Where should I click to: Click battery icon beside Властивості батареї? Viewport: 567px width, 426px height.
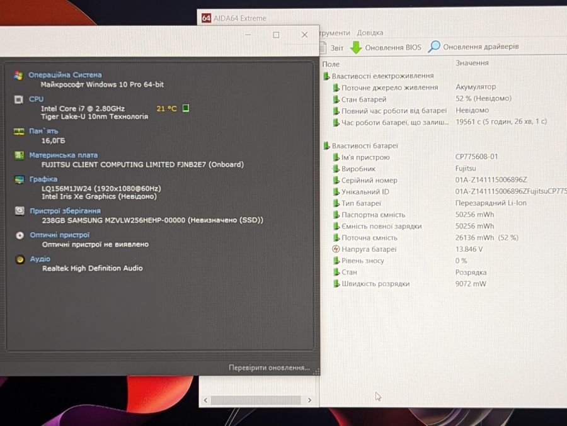(x=326, y=145)
